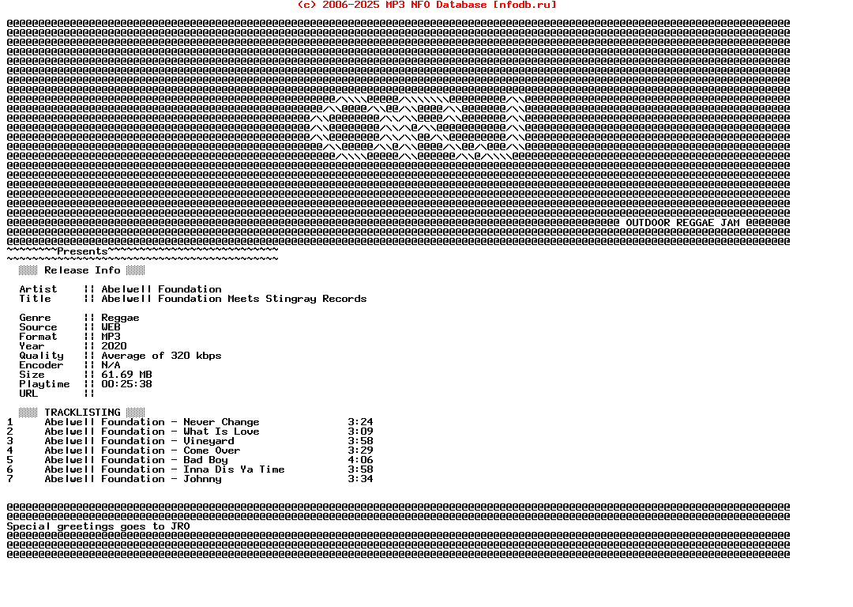Viewport: 853px width, 607px height.
Task: Select track 3 Vineyard
Action: 139,442
